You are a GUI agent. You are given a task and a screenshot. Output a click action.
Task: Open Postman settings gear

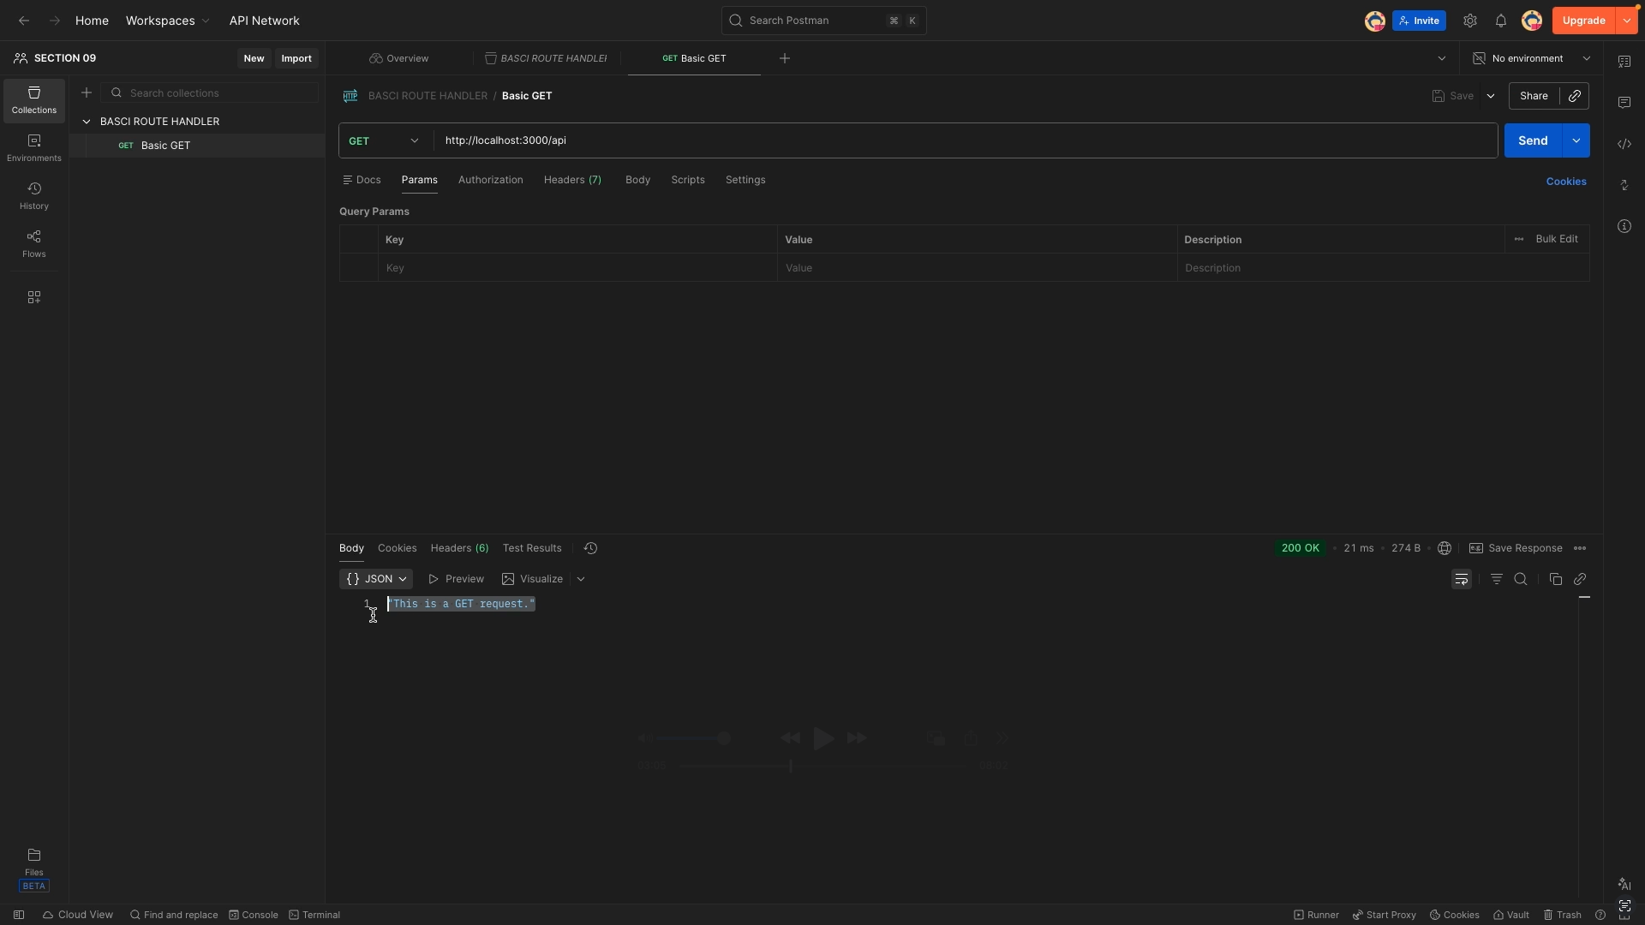(x=1470, y=21)
